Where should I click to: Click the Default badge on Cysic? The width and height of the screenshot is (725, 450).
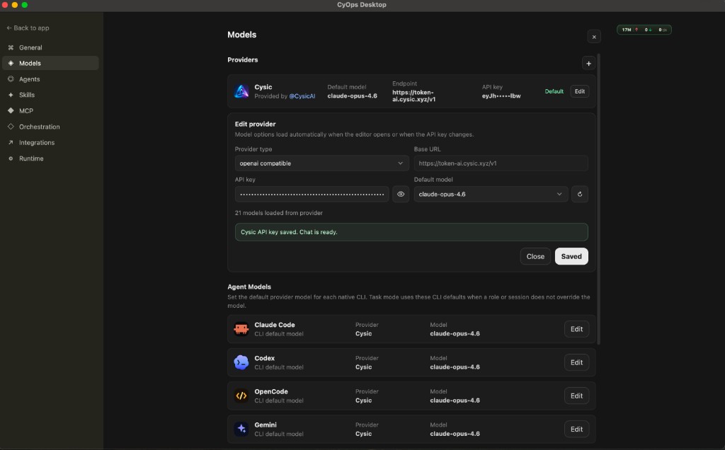554,91
